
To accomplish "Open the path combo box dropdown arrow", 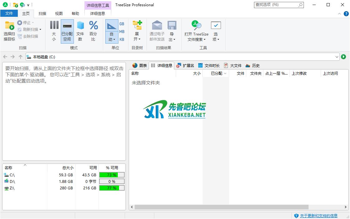I will click(x=337, y=57).
